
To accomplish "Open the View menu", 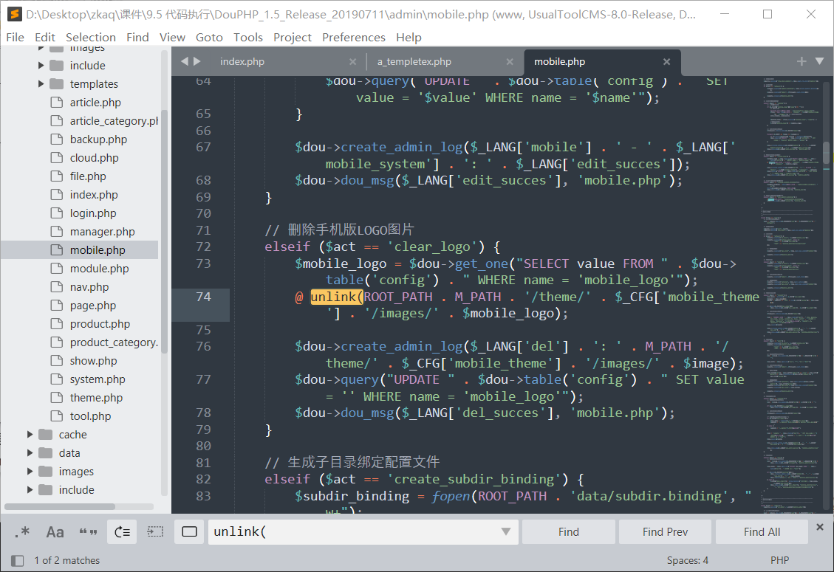I will 172,37.
